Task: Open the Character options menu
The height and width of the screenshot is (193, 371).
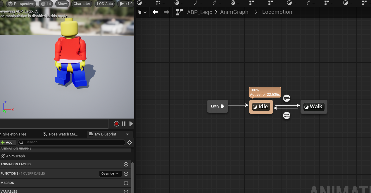Action: [x=82, y=4]
